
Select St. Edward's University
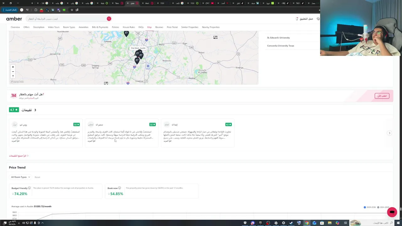click(x=279, y=38)
